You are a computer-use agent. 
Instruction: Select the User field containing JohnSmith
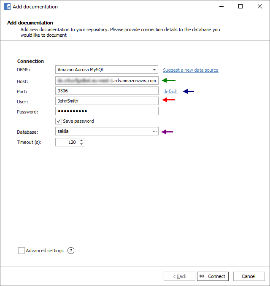tap(107, 101)
